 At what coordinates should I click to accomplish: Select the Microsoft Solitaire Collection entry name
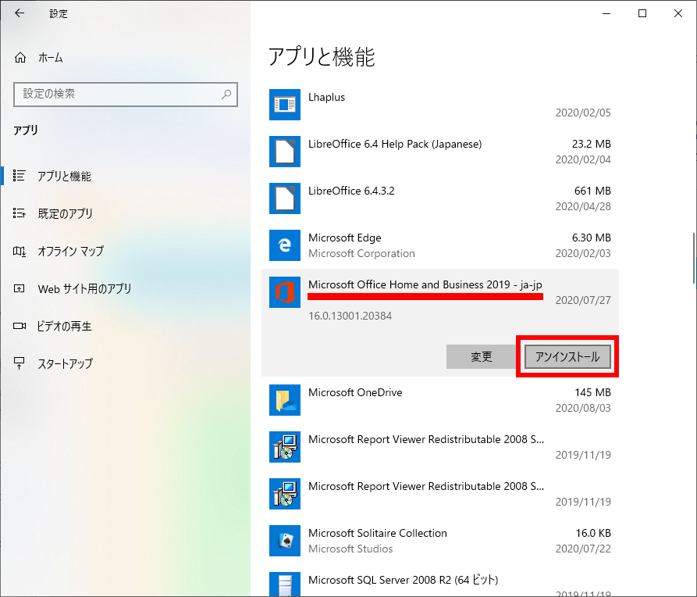[x=378, y=533]
